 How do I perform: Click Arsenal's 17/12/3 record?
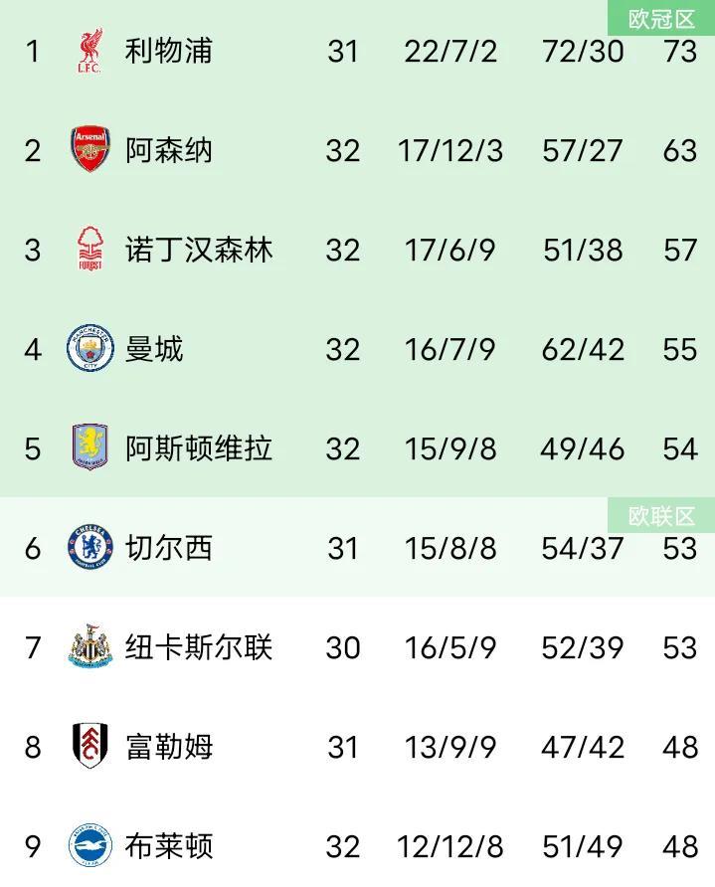point(450,151)
